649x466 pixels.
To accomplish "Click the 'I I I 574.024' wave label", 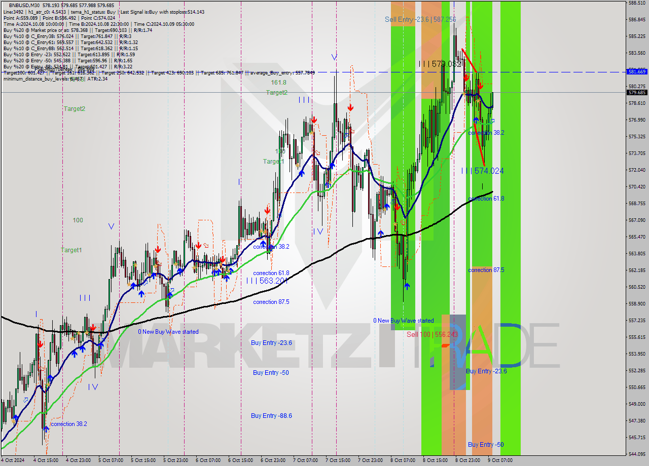I will tap(482, 171).
